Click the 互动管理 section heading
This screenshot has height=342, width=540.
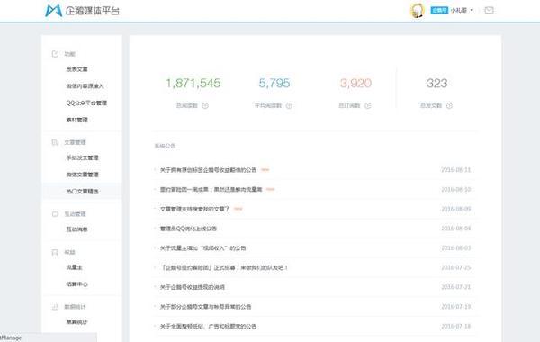75,214
